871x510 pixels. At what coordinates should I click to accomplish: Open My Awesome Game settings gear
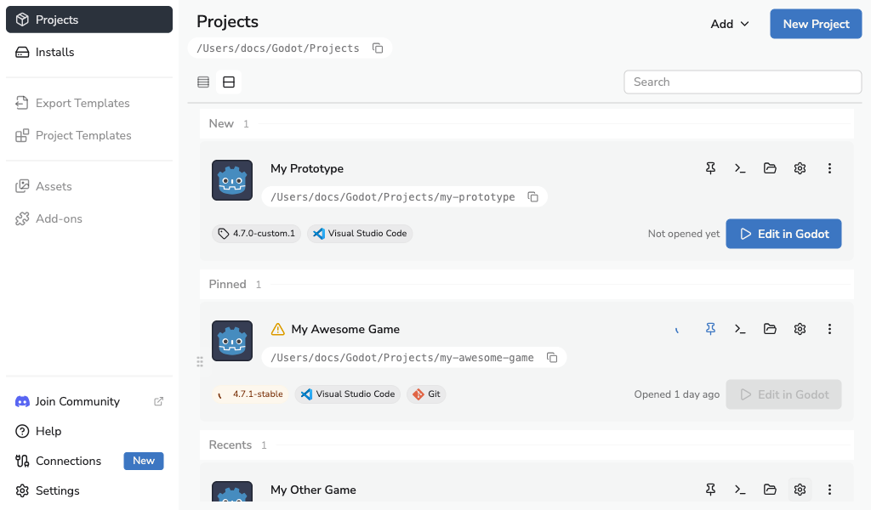click(800, 329)
